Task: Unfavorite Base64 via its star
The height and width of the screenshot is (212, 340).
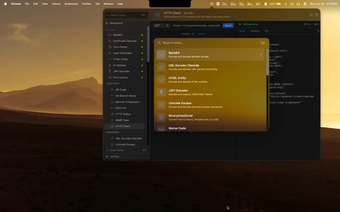Action: [142, 35]
